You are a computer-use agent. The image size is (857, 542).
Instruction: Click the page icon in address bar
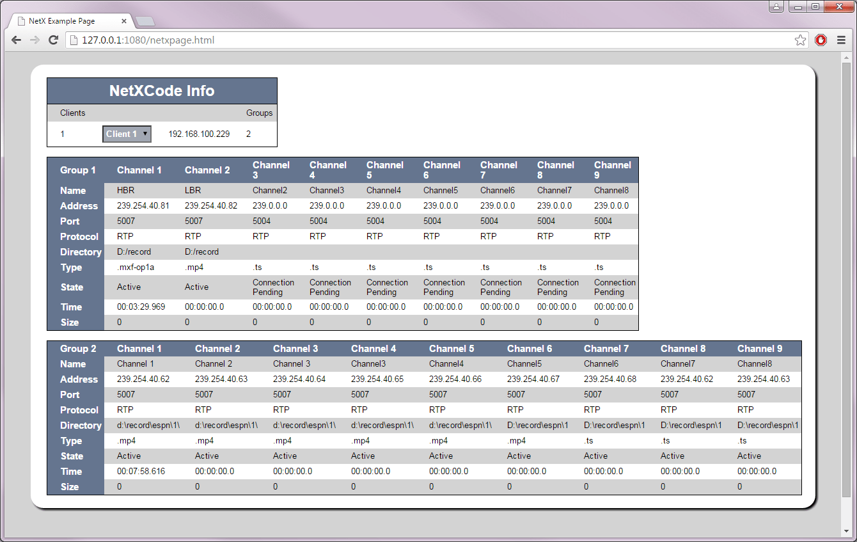click(74, 40)
